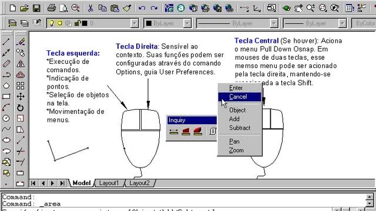Select the Polyline tool
Image resolution: width=376 pixels, height=211 pixels.
[x=6, y=75]
